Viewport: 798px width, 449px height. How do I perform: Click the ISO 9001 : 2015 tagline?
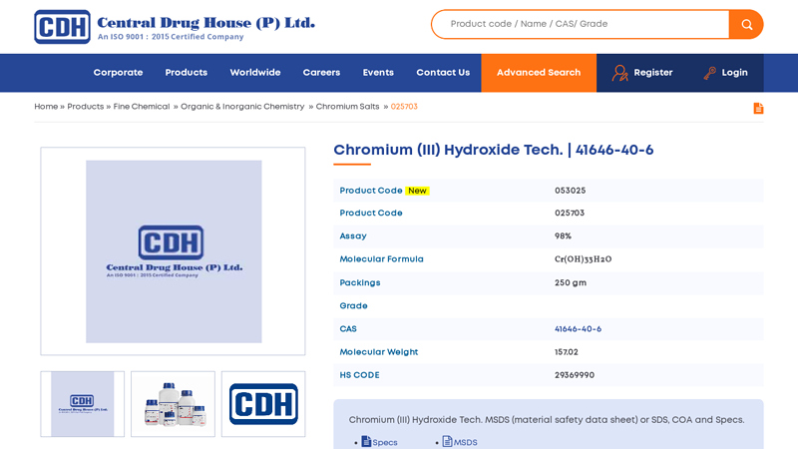coord(171,37)
